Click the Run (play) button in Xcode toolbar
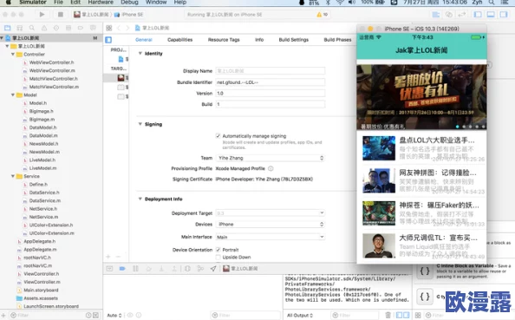The image size is (515, 320). [42, 15]
